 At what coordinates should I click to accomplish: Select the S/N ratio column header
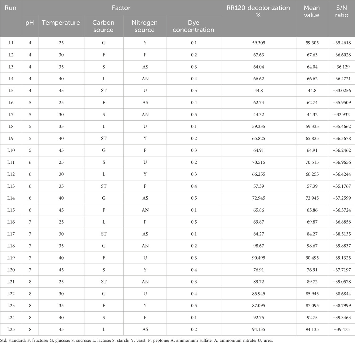[x=341, y=11]
